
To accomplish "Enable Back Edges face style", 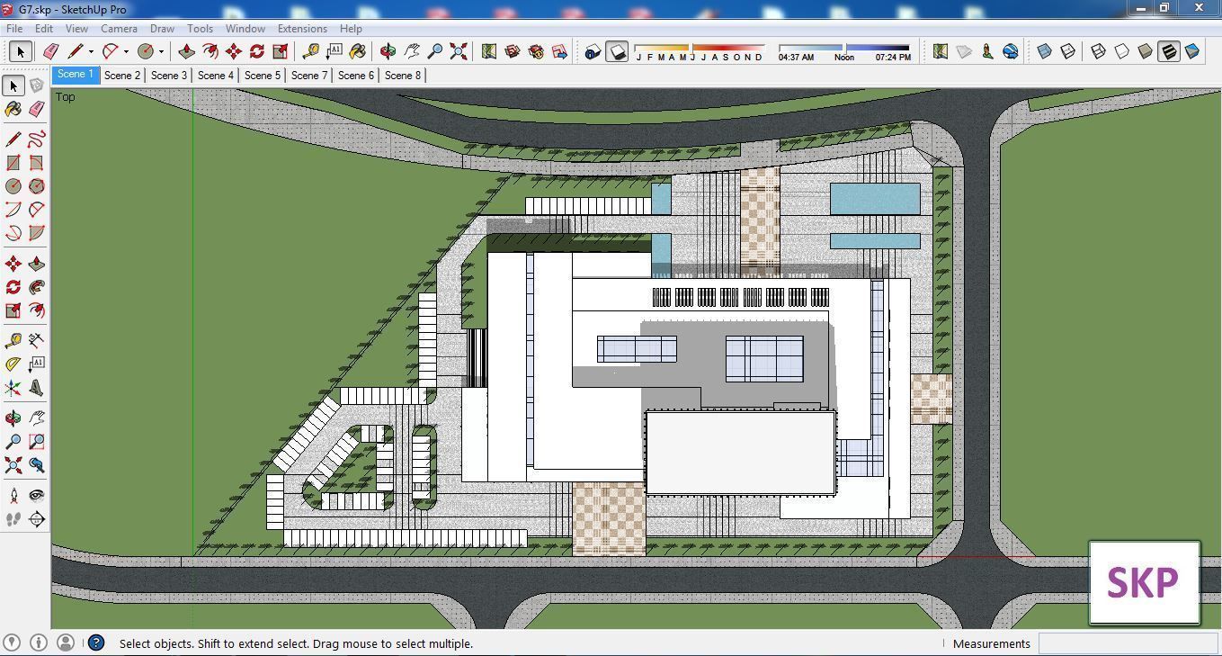I will (1068, 51).
